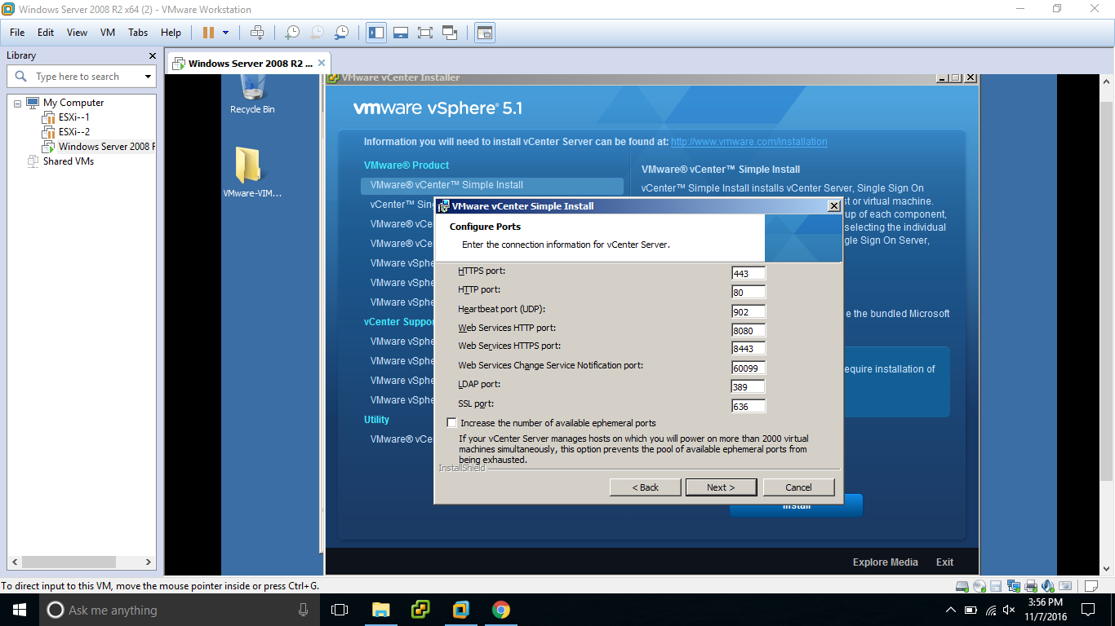Click inside the LDAP port field

click(749, 387)
